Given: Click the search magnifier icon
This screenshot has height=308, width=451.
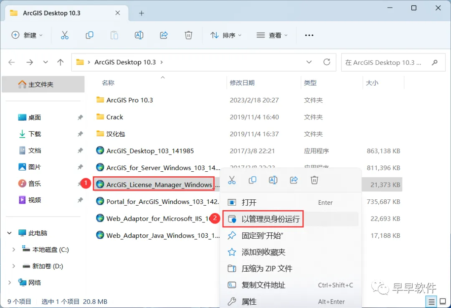Looking at the screenshot, I should click(435, 62).
